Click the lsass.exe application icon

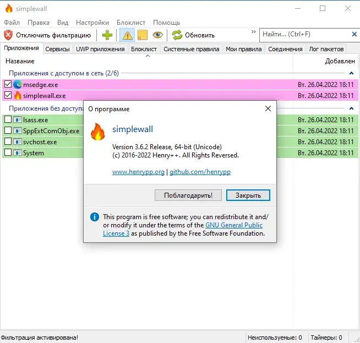coord(18,119)
